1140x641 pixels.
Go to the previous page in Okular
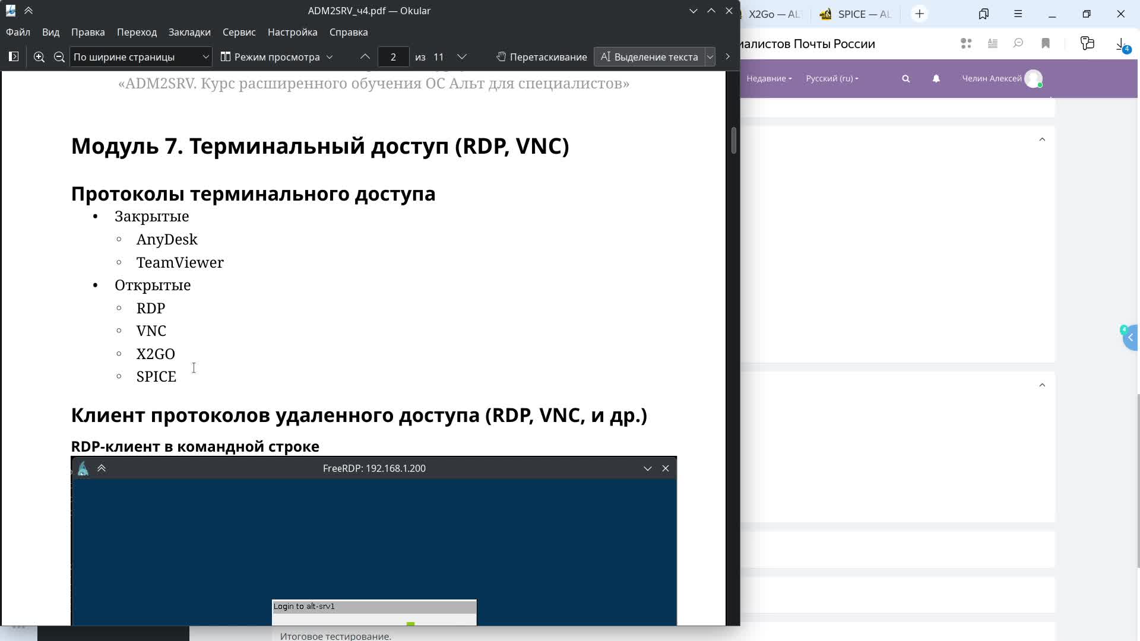coord(365,57)
